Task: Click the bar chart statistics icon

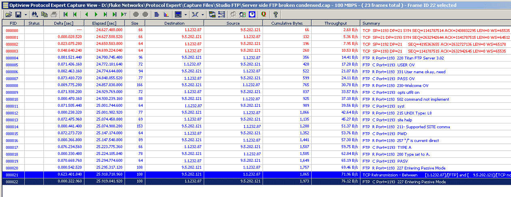Action: [x=166, y=14]
